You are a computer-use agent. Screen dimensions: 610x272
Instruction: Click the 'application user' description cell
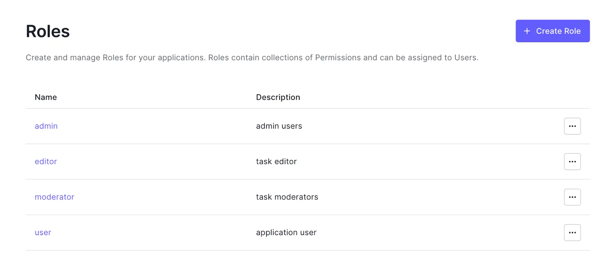pyautogui.click(x=286, y=232)
